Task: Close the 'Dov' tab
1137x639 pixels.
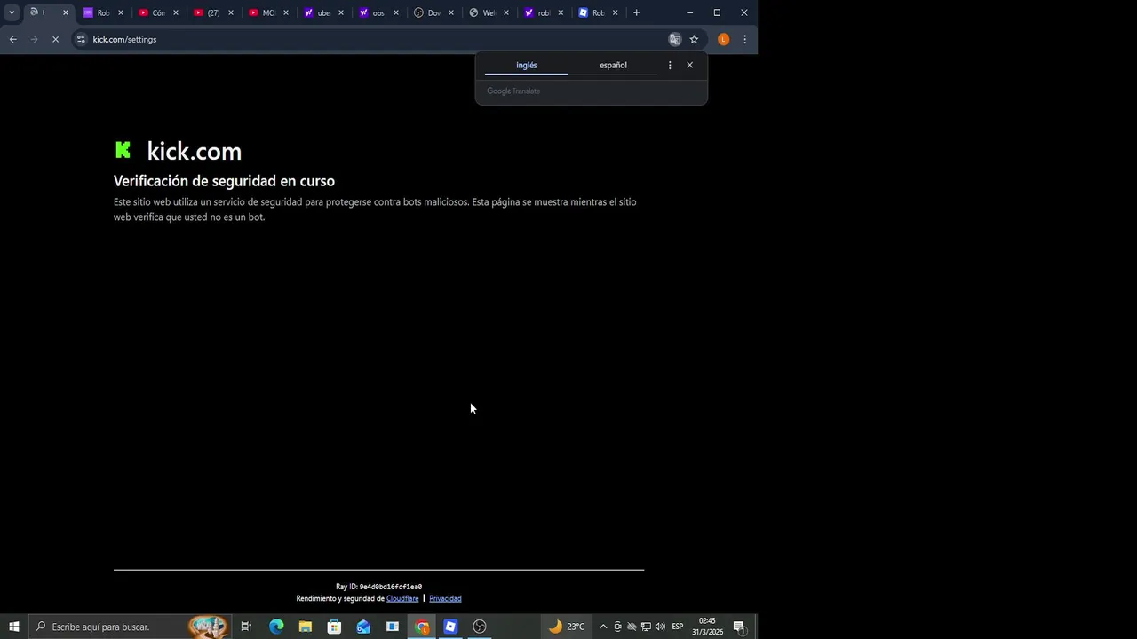Action: click(451, 12)
